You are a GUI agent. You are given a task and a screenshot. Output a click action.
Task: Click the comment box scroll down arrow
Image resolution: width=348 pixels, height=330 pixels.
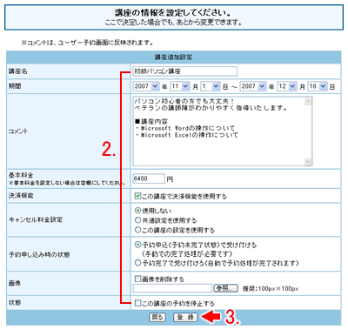(x=308, y=161)
